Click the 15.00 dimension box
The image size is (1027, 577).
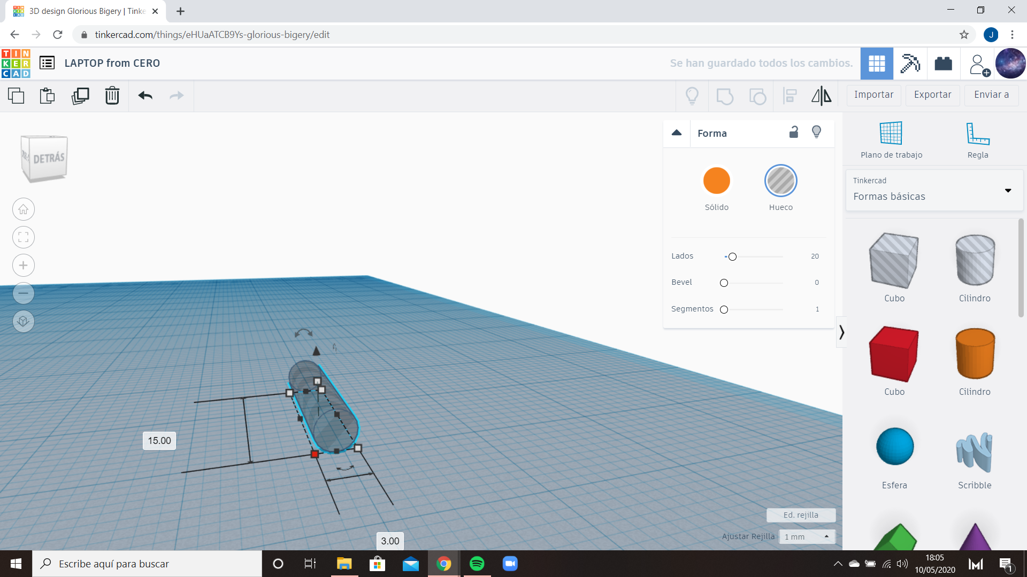(x=159, y=441)
